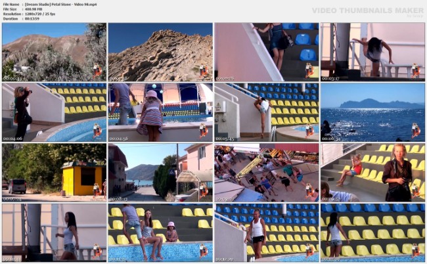
Task: Select thumbnail of people sitting on pool edge
Action: pos(160,233)
